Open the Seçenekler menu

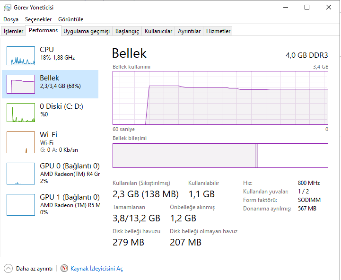(x=38, y=19)
